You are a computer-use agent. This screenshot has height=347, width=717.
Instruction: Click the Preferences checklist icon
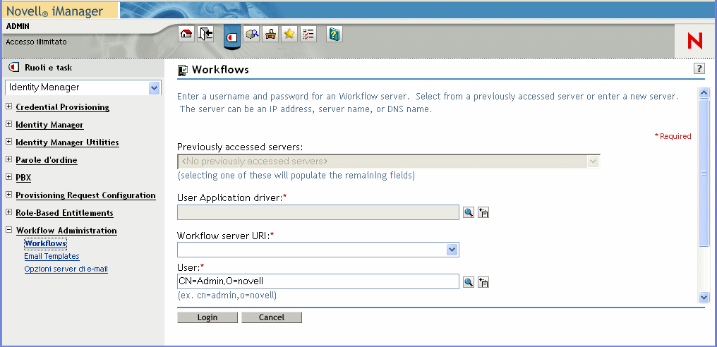[x=308, y=34]
